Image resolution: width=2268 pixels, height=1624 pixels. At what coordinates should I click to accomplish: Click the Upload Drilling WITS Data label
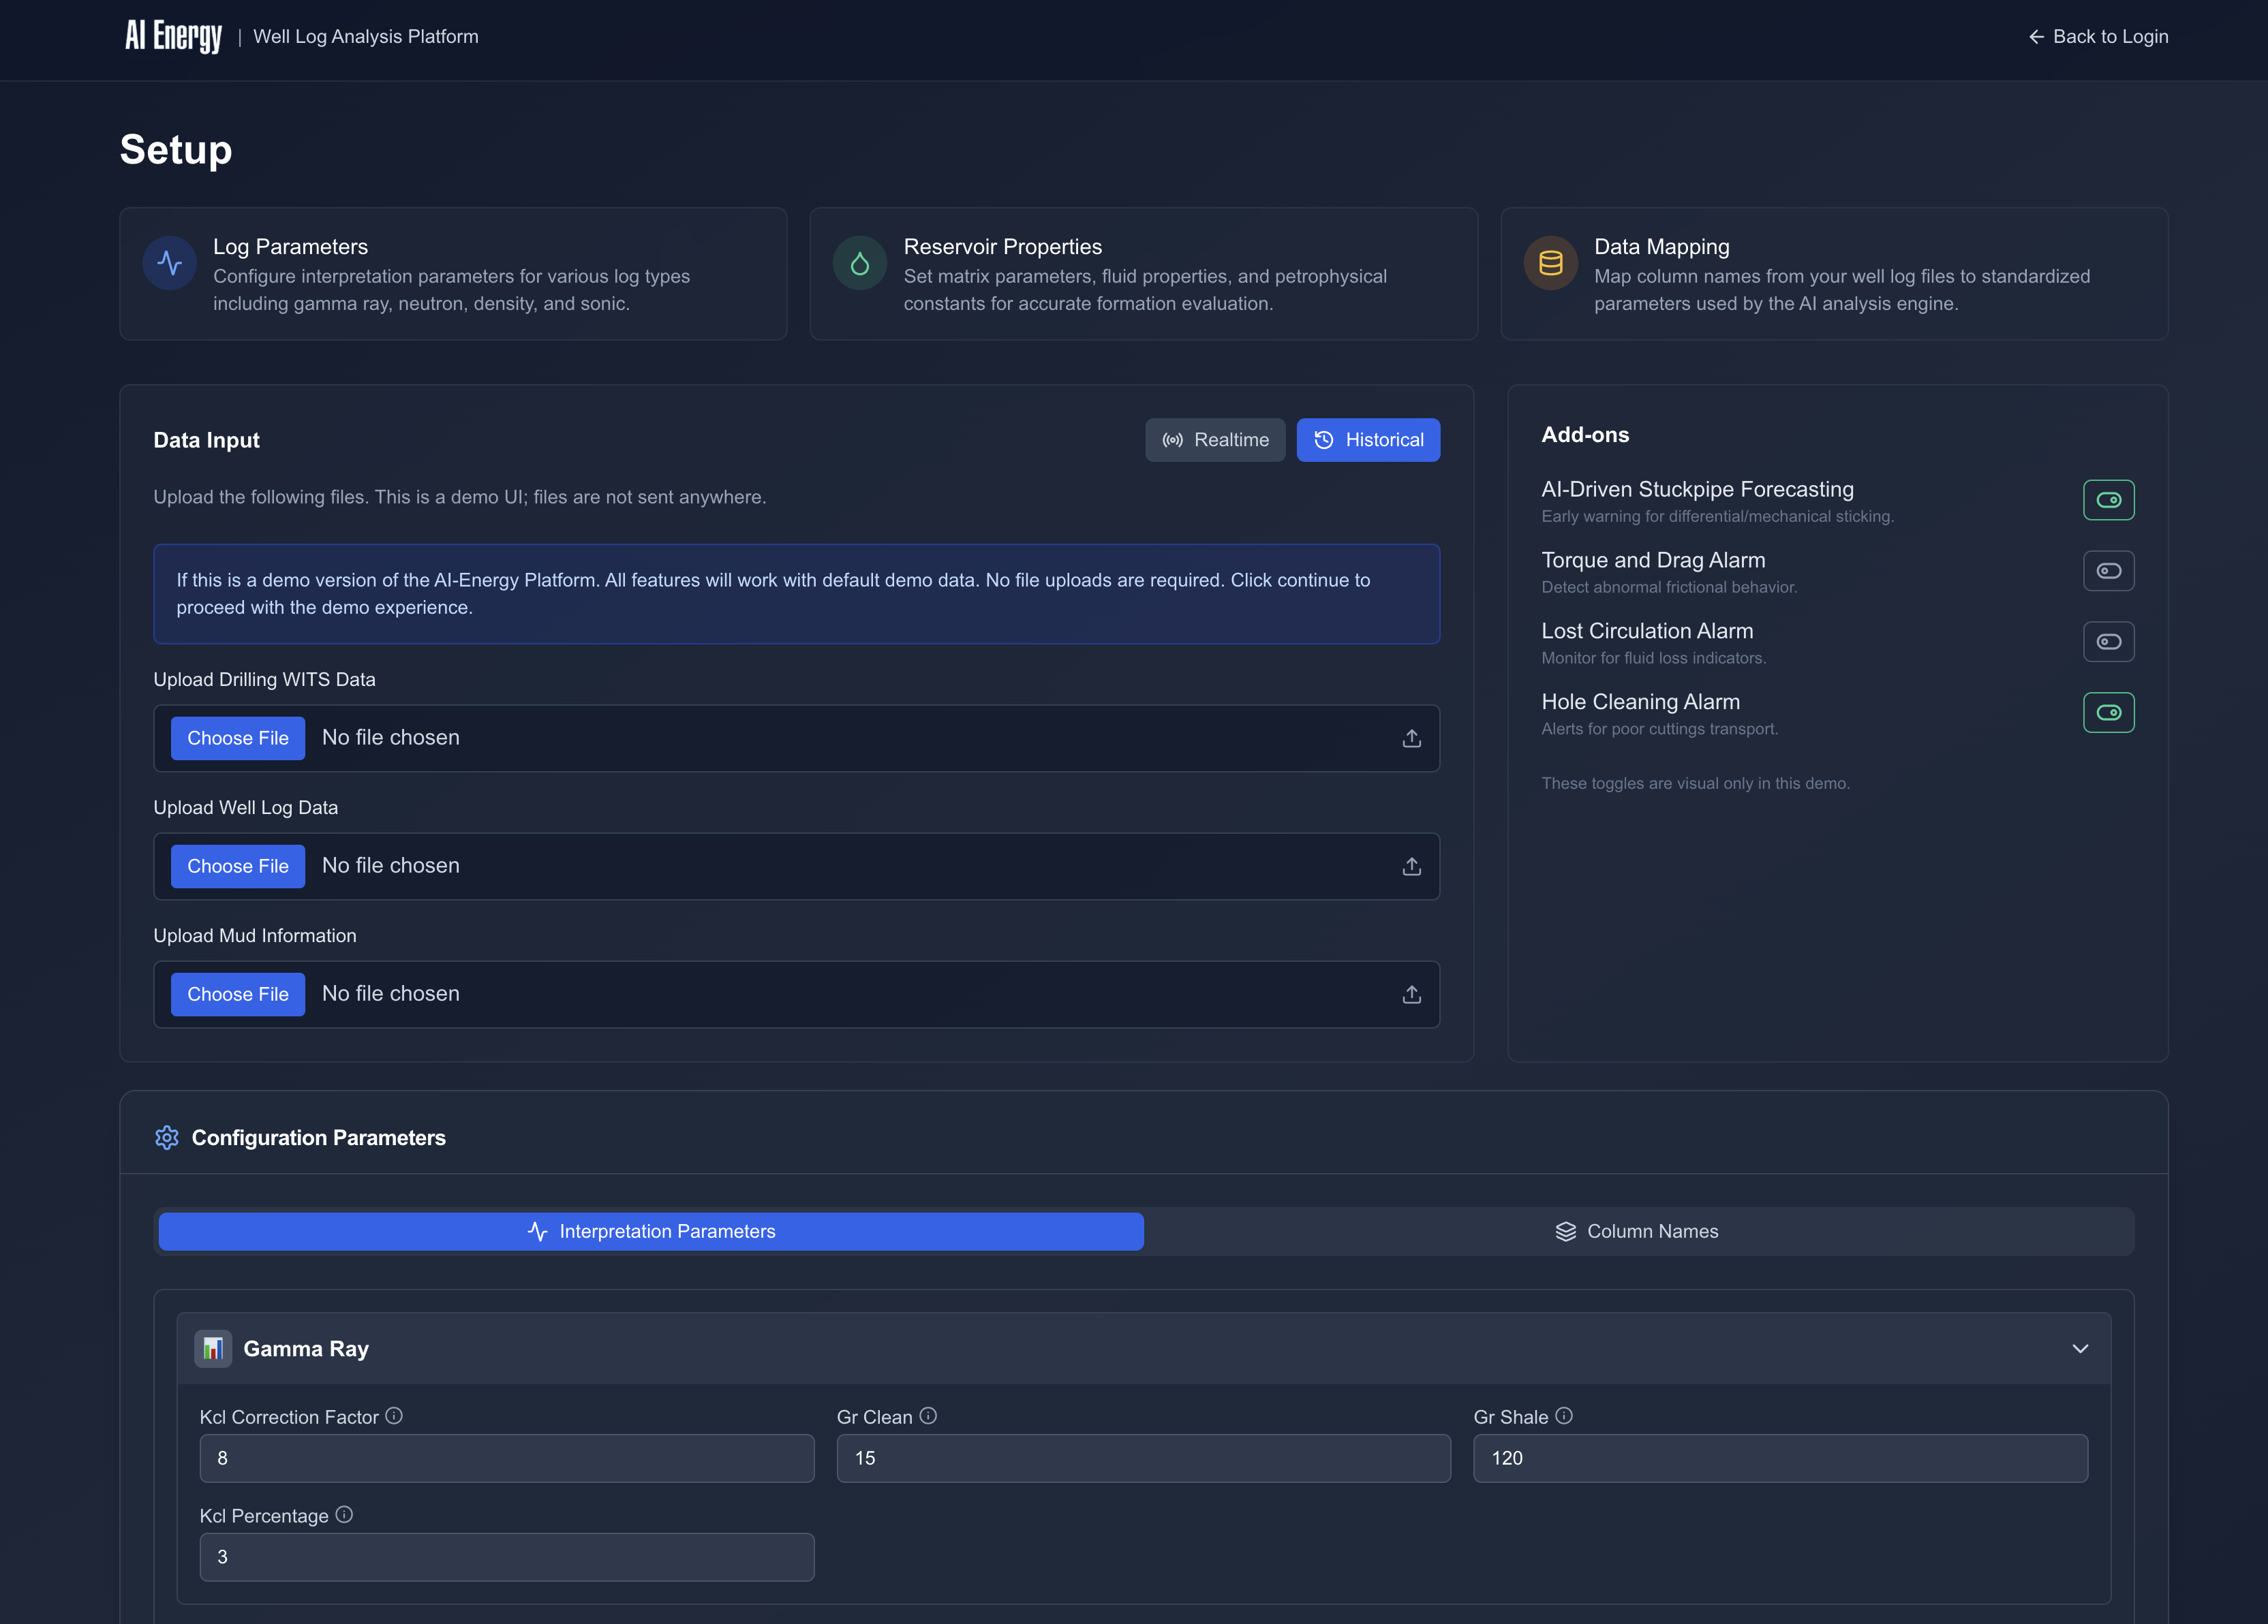pos(264,680)
